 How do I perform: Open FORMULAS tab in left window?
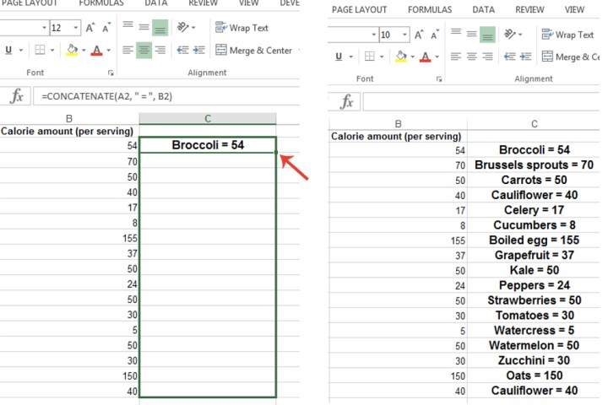(100, 3)
